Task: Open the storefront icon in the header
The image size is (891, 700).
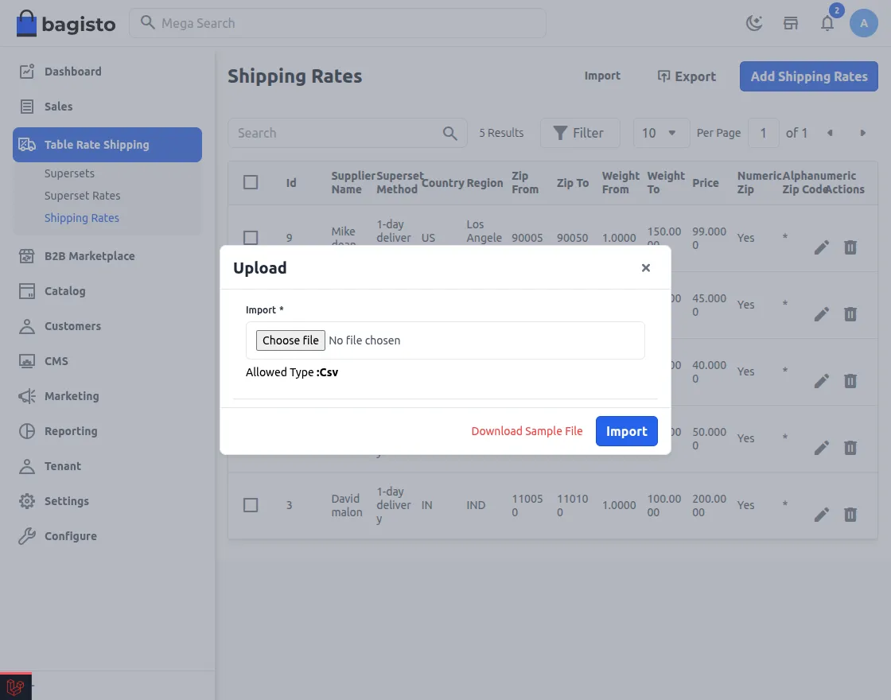Action: click(791, 23)
